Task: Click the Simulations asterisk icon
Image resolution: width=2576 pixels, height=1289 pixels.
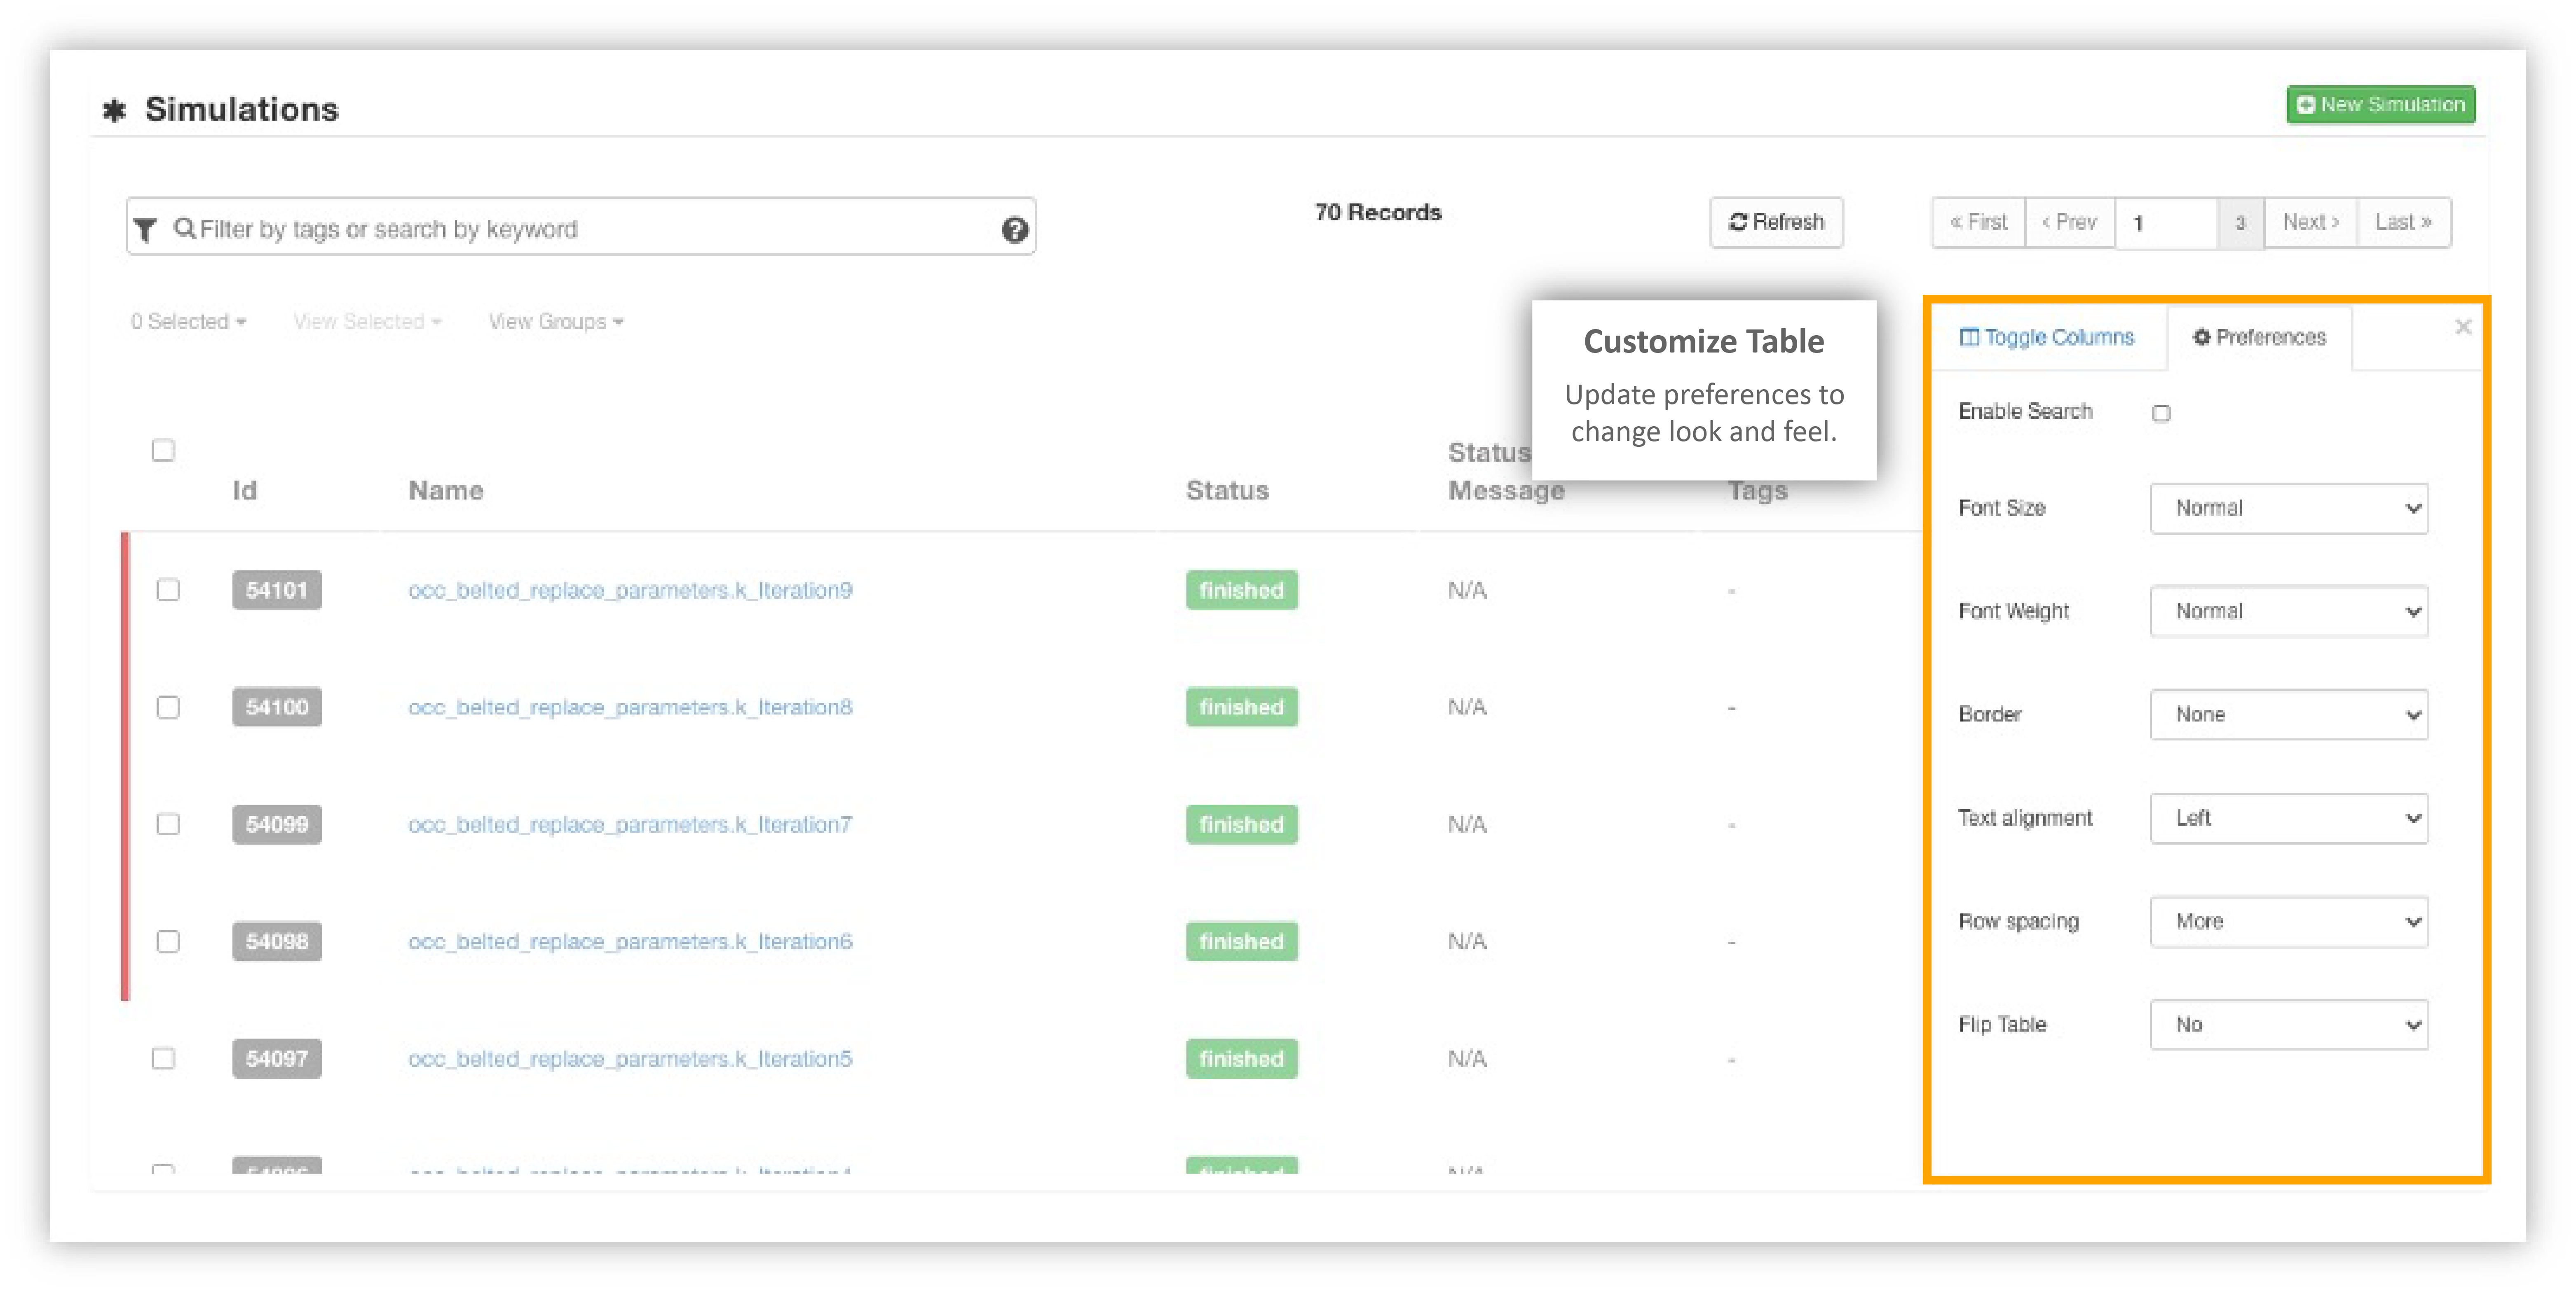Action: point(114,110)
